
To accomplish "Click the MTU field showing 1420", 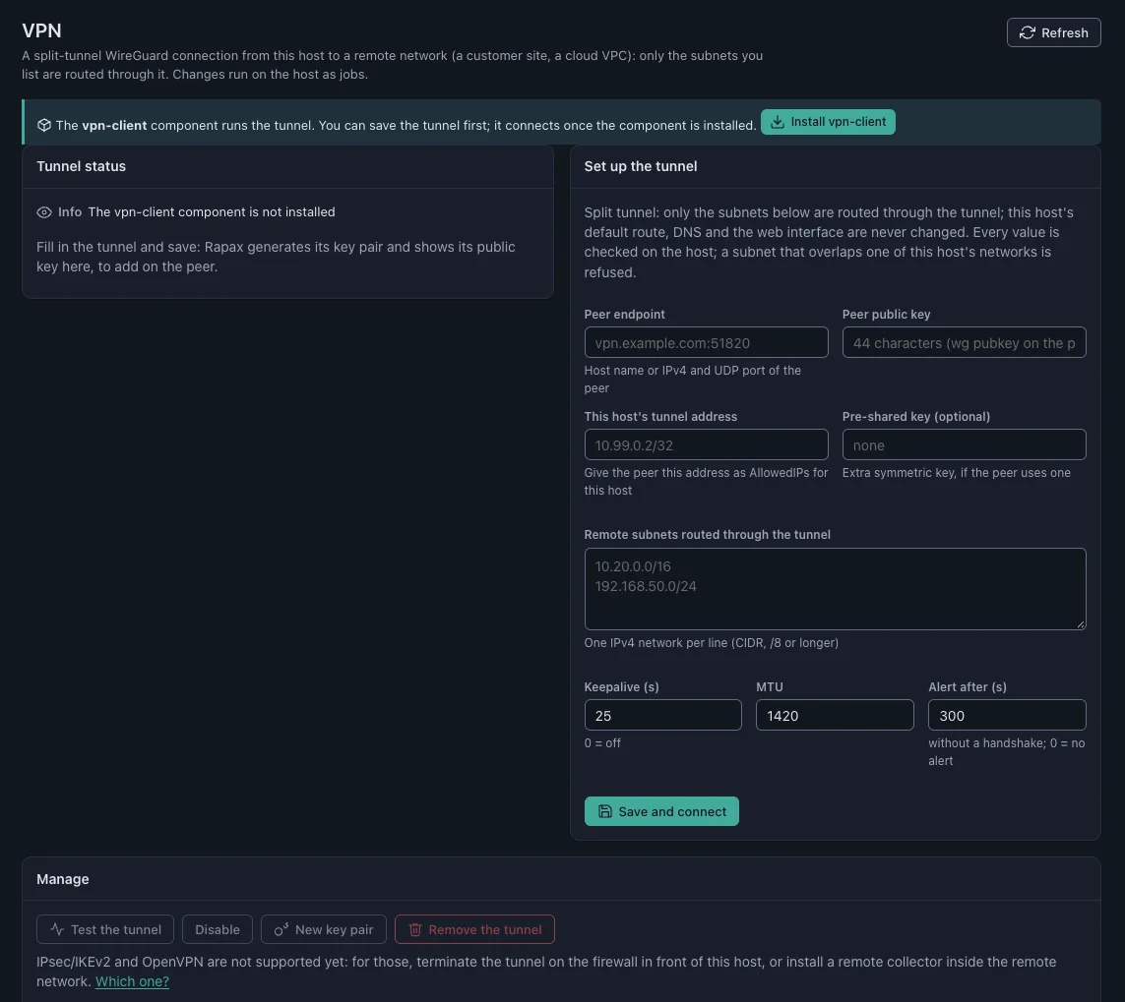I will [x=835, y=715].
